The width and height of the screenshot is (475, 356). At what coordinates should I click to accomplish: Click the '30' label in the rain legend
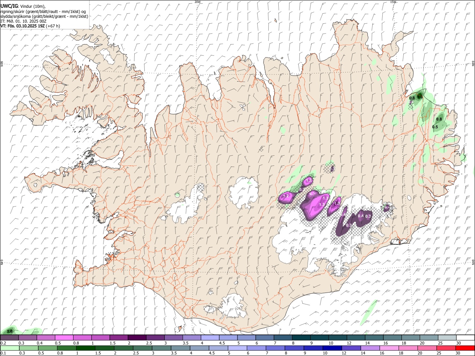tap(458, 353)
